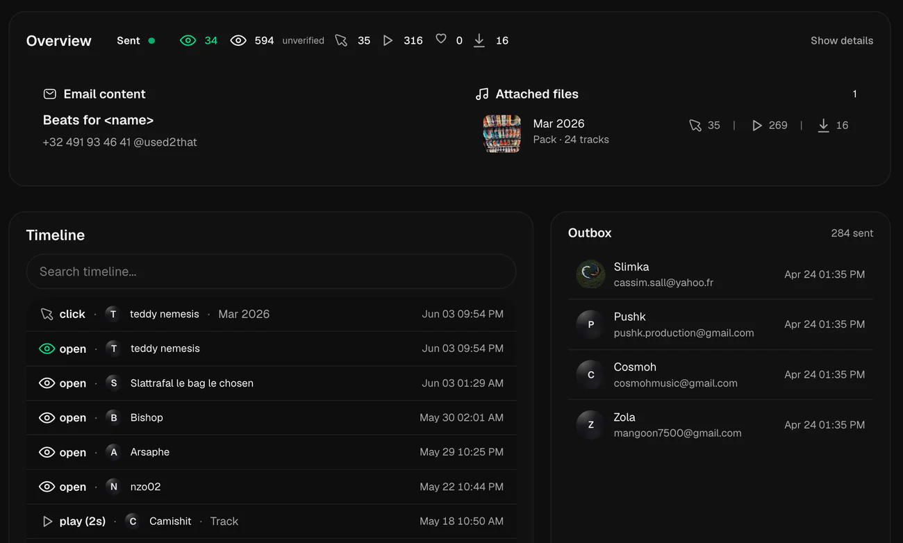Click the Slimka recipient name in Outbox
The height and width of the screenshot is (543, 903).
coord(631,267)
